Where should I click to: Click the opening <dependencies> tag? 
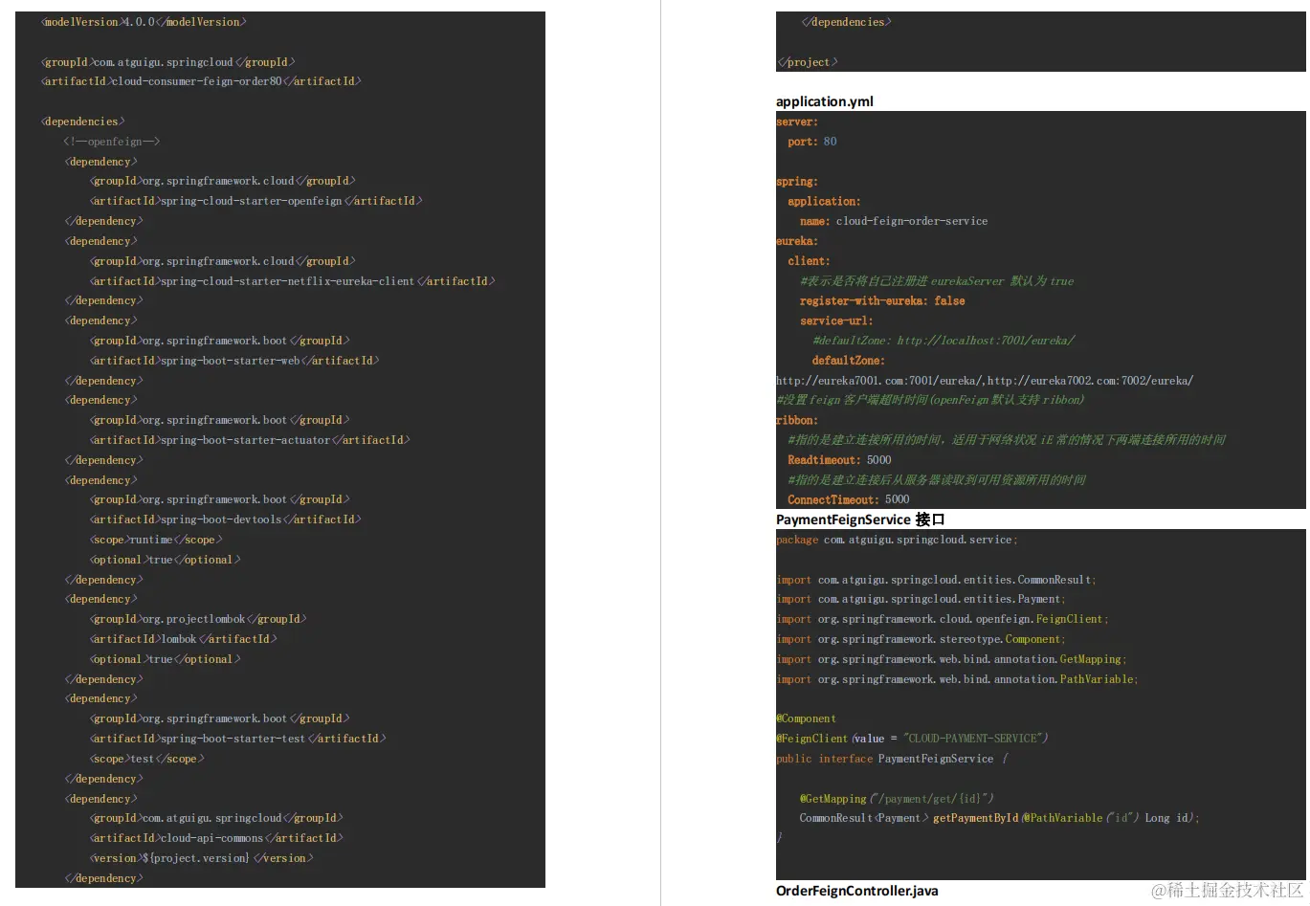click(82, 122)
